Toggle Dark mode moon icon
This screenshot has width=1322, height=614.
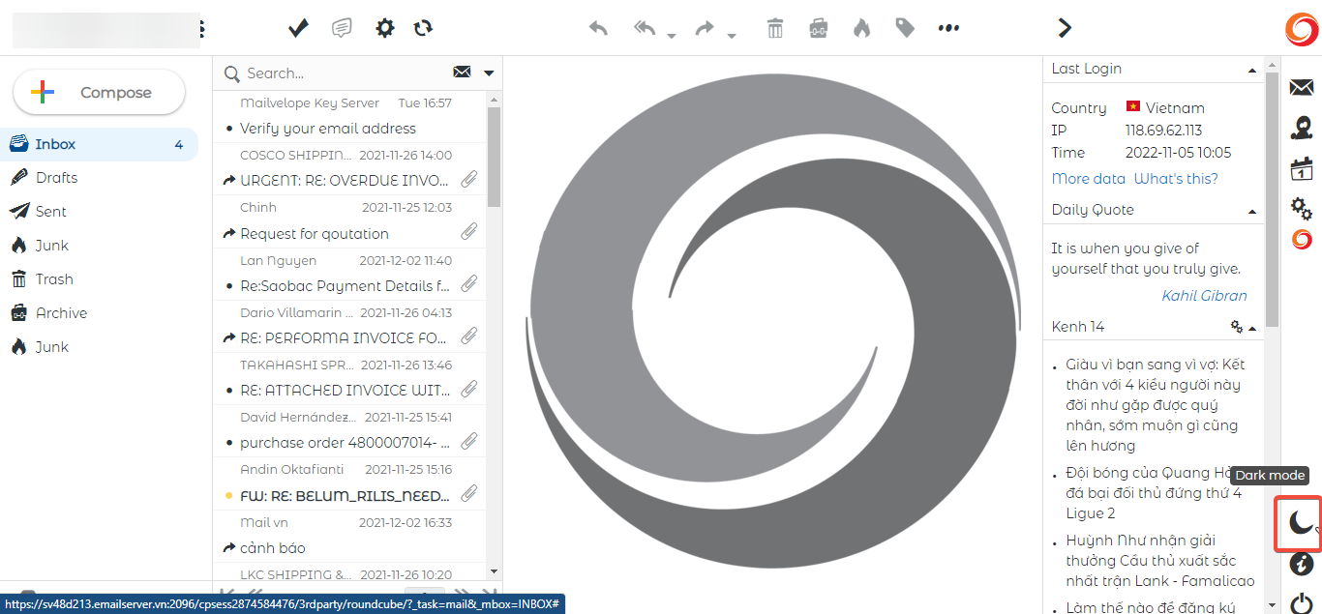coord(1302,523)
